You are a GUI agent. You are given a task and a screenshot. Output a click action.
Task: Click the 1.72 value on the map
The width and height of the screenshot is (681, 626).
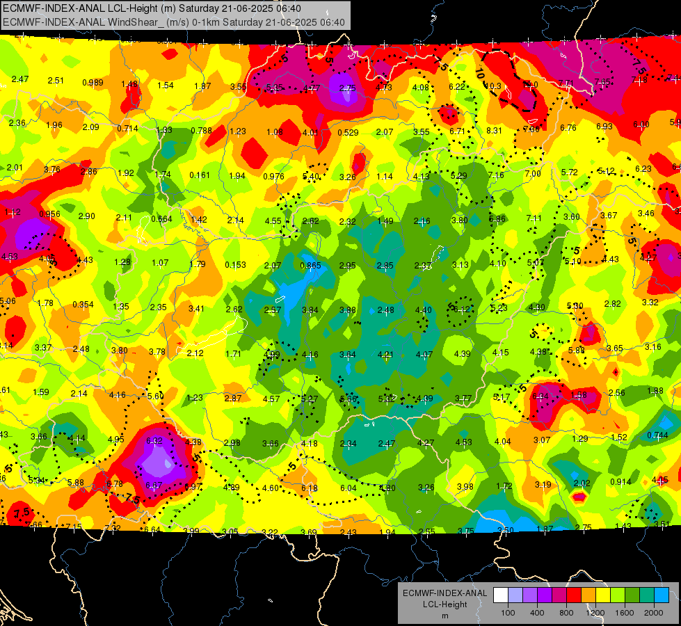click(504, 485)
